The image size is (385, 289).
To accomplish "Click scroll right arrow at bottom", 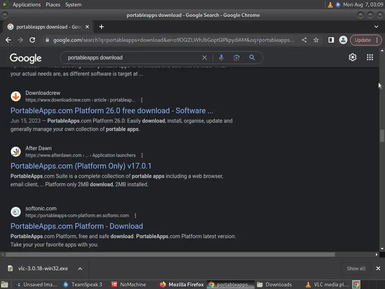I will tap(377, 255).
